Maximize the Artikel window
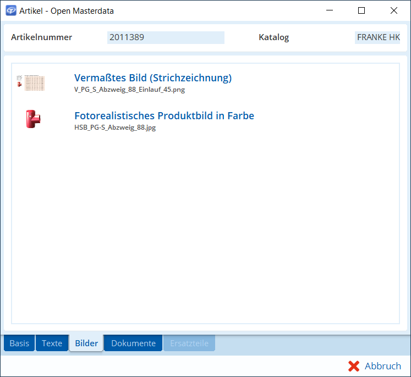This screenshot has width=411, height=377. (x=361, y=10)
